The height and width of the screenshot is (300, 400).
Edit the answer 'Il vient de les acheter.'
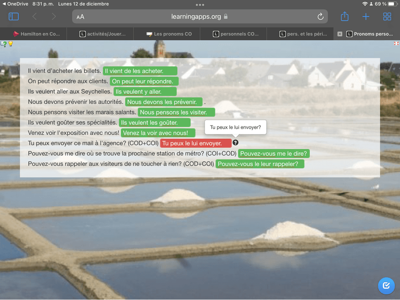pyautogui.click(x=140, y=71)
